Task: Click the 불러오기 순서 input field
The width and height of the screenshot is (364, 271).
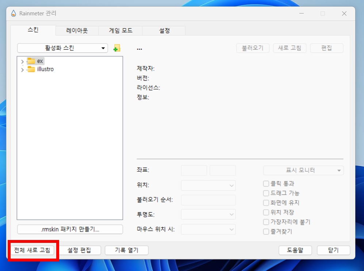Action: pyautogui.click(x=208, y=200)
